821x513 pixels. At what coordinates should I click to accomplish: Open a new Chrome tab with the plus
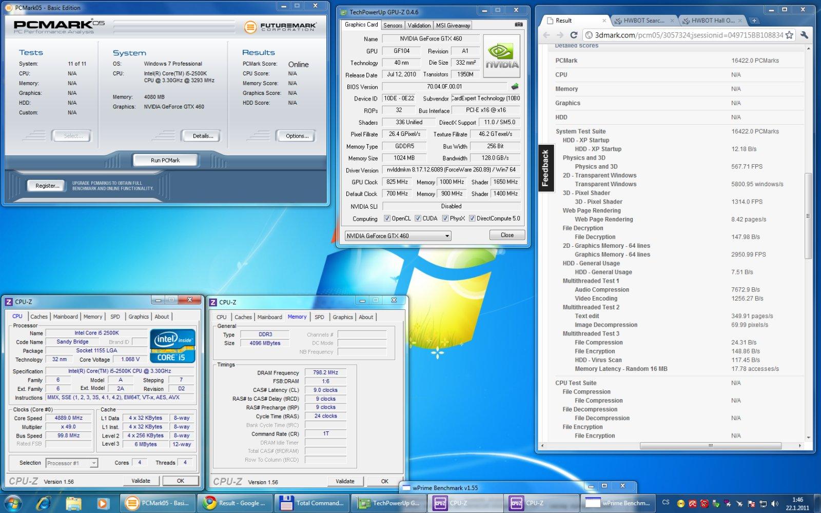click(754, 21)
